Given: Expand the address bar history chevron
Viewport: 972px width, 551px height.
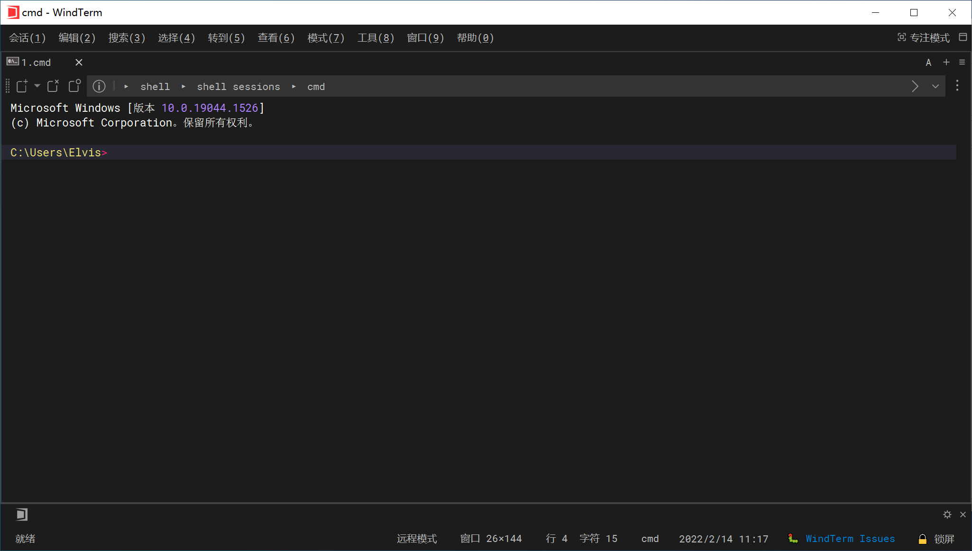Looking at the screenshot, I should coord(935,87).
